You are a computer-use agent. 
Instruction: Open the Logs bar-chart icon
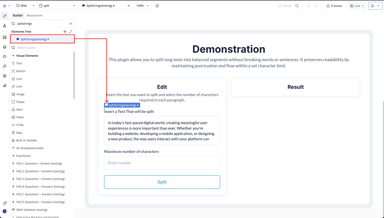5,85
